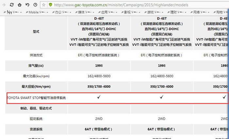
Task: Expand dropdown arrow beside 应用 bookmark
Action: (116, 12)
